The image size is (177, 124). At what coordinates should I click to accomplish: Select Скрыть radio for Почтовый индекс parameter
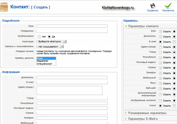pos(160,63)
